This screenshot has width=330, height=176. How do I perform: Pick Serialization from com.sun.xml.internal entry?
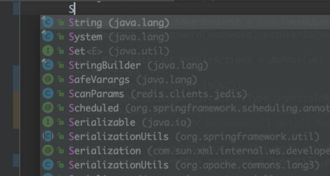click(x=185, y=151)
